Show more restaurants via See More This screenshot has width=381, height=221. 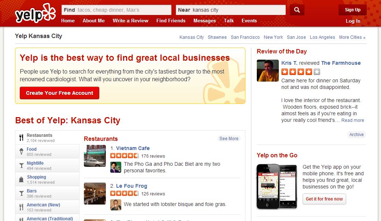tap(229, 139)
